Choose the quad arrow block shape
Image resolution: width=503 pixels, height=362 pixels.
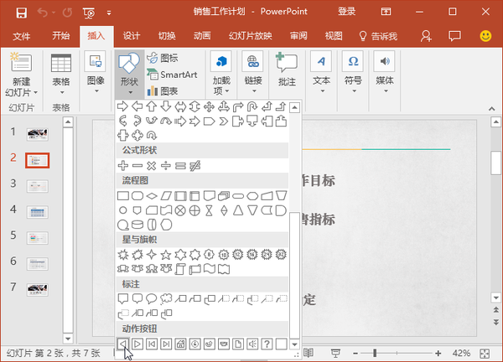pyautogui.click(x=209, y=106)
